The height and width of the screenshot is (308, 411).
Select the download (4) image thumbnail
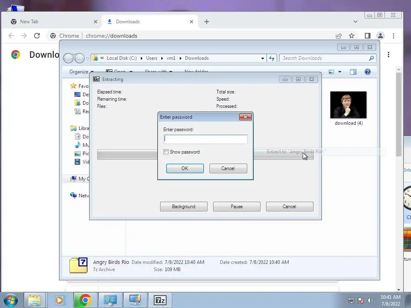tap(348, 105)
